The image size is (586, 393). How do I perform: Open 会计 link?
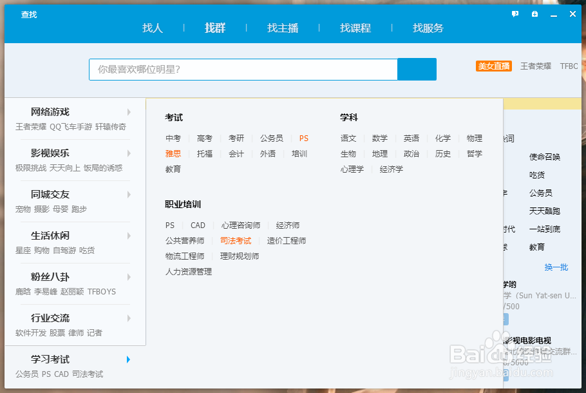[x=236, y=154]
